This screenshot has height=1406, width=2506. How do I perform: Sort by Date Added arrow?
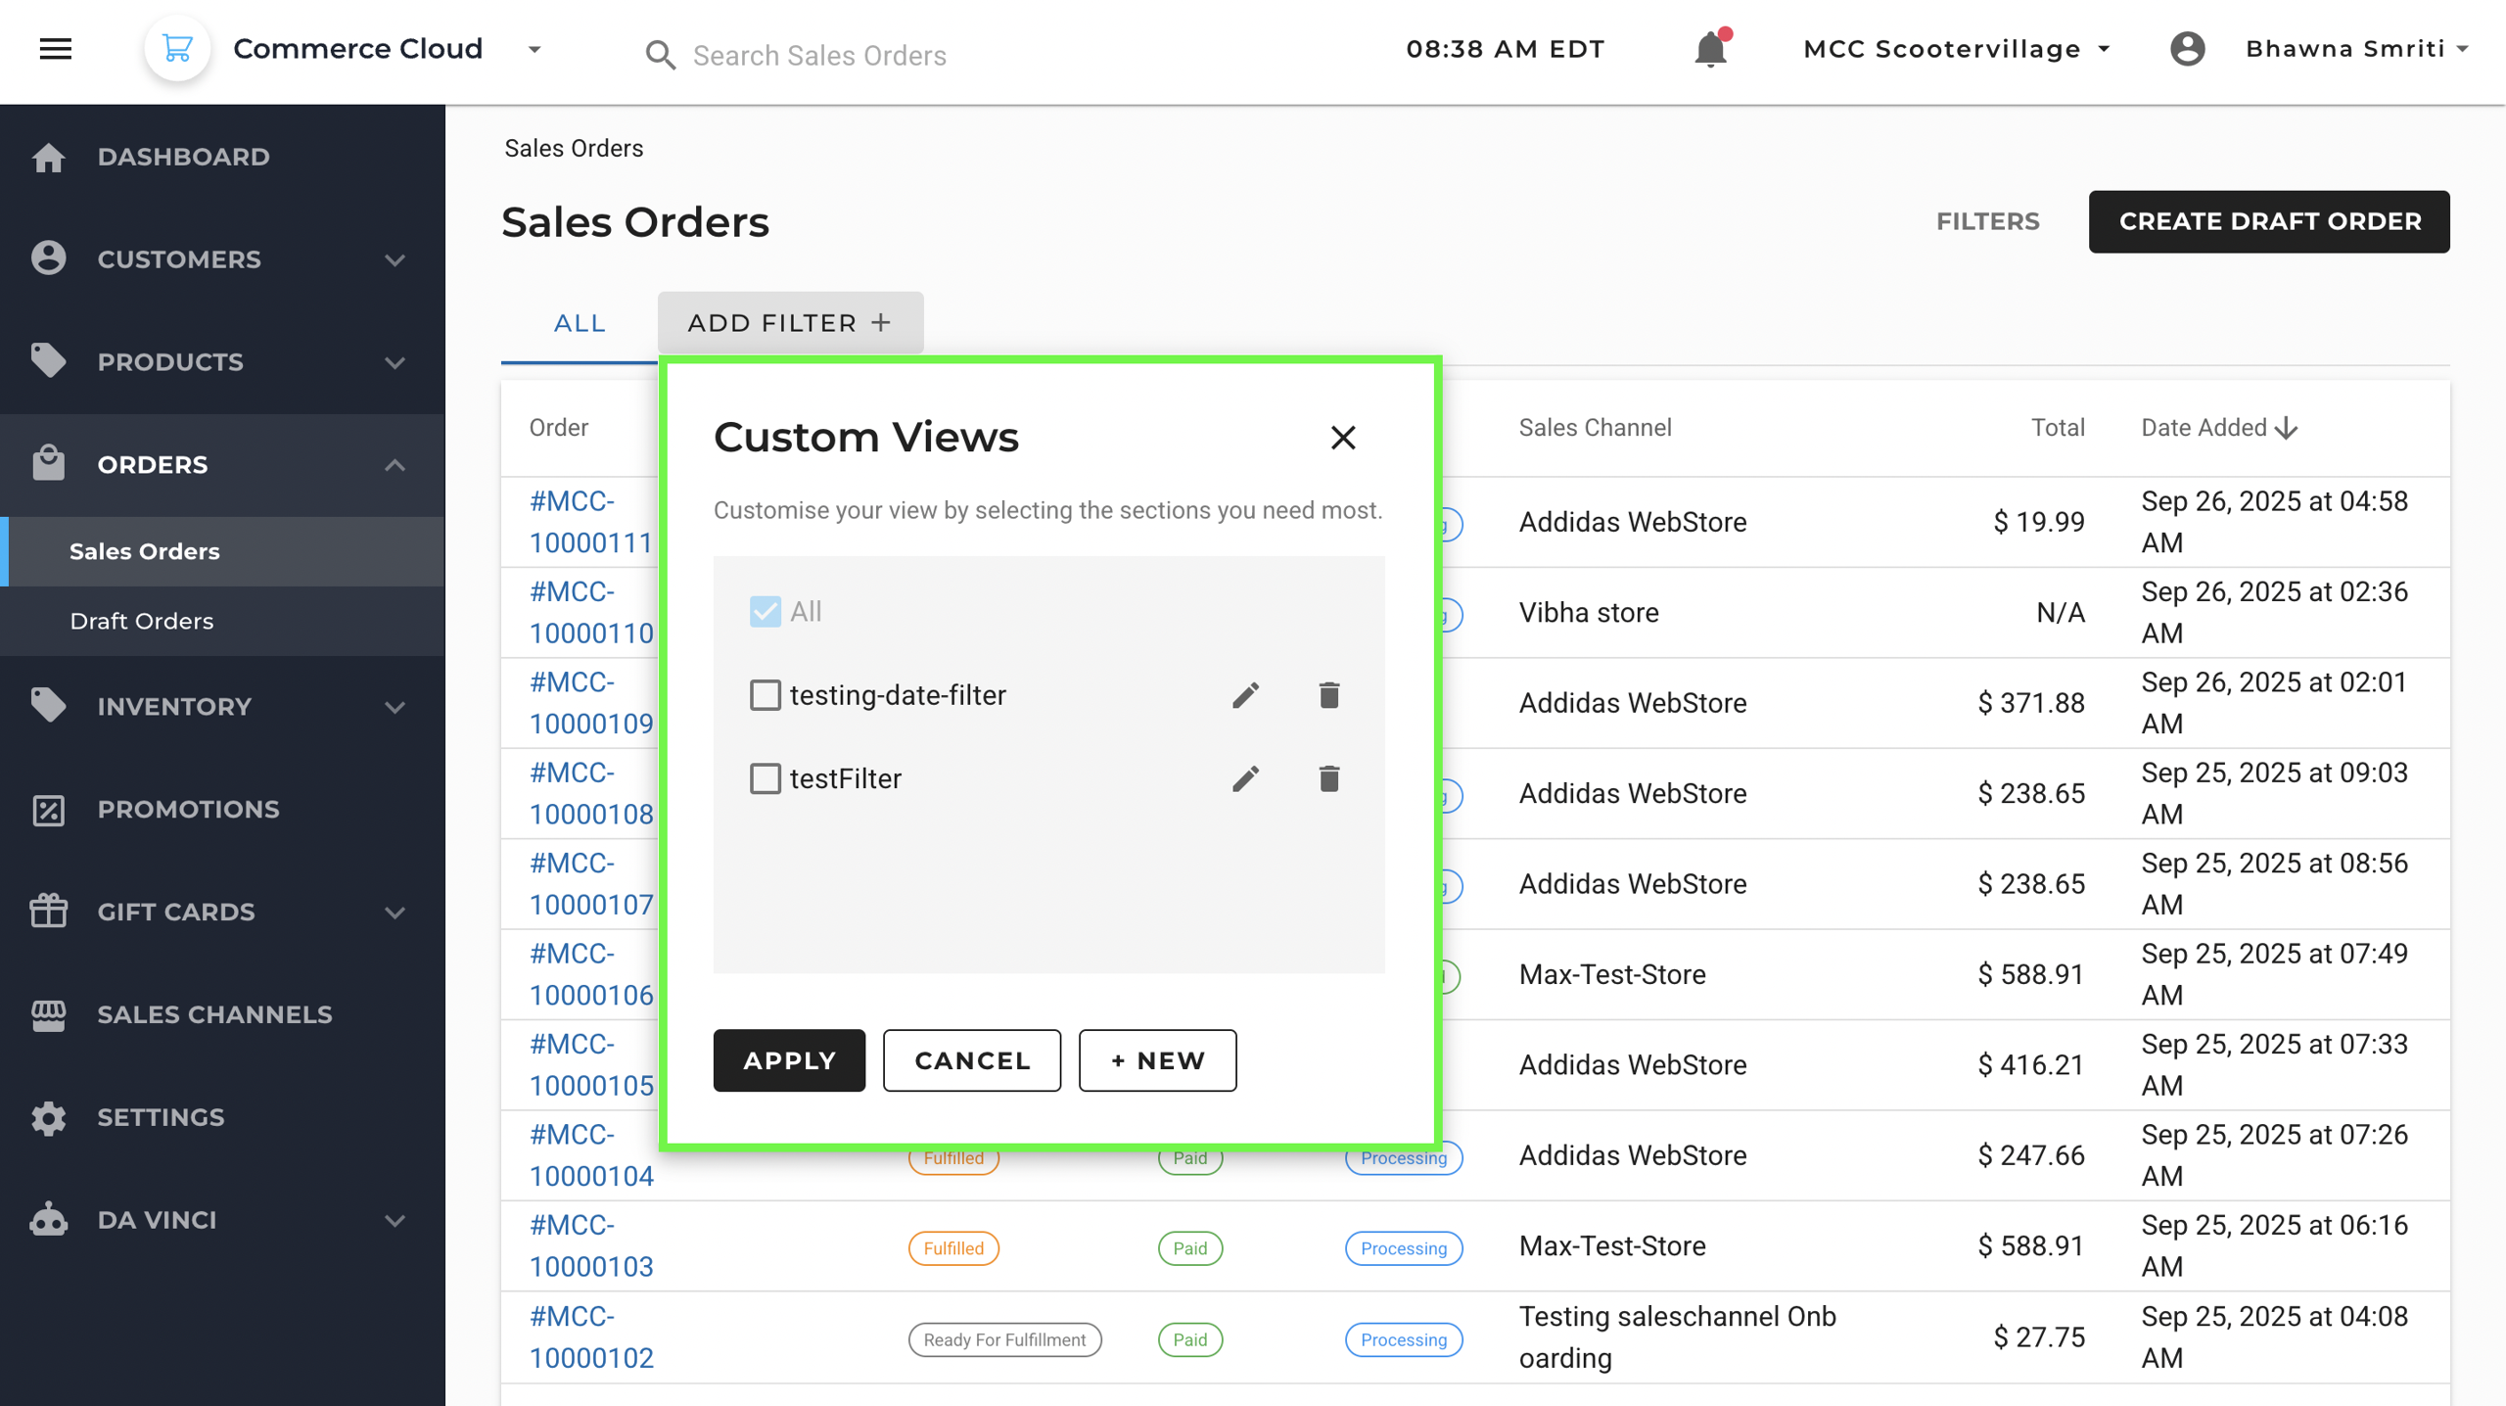coord(2287,428)
